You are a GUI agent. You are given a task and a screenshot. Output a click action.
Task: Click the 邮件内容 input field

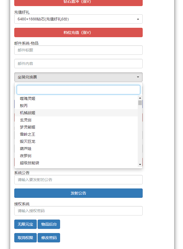[x=78, y=64]
